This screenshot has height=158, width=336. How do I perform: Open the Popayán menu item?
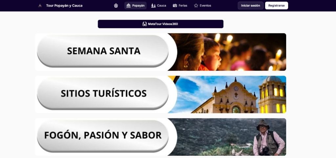point(136,6)
